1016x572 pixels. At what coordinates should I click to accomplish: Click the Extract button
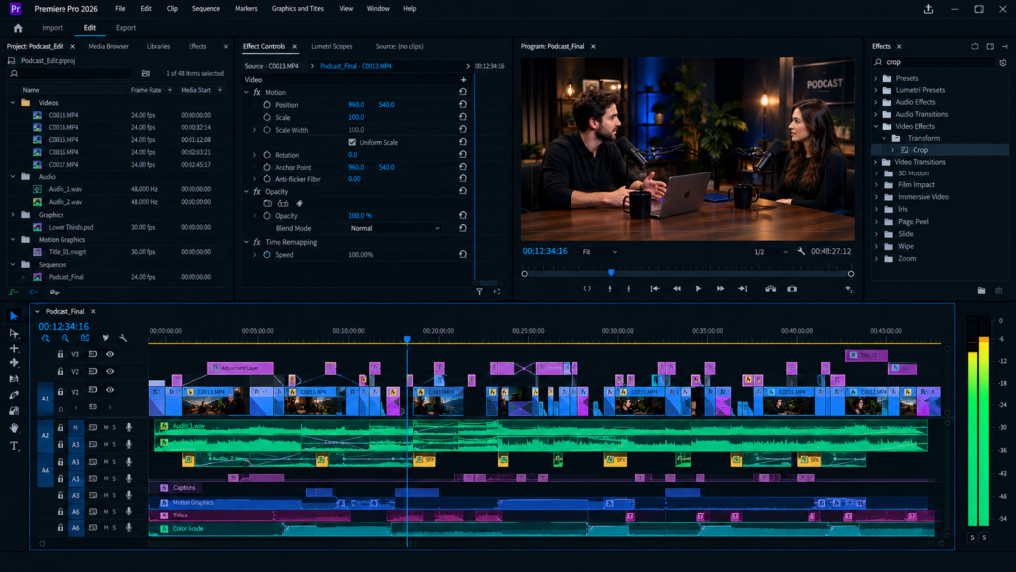tap(792, 289)
